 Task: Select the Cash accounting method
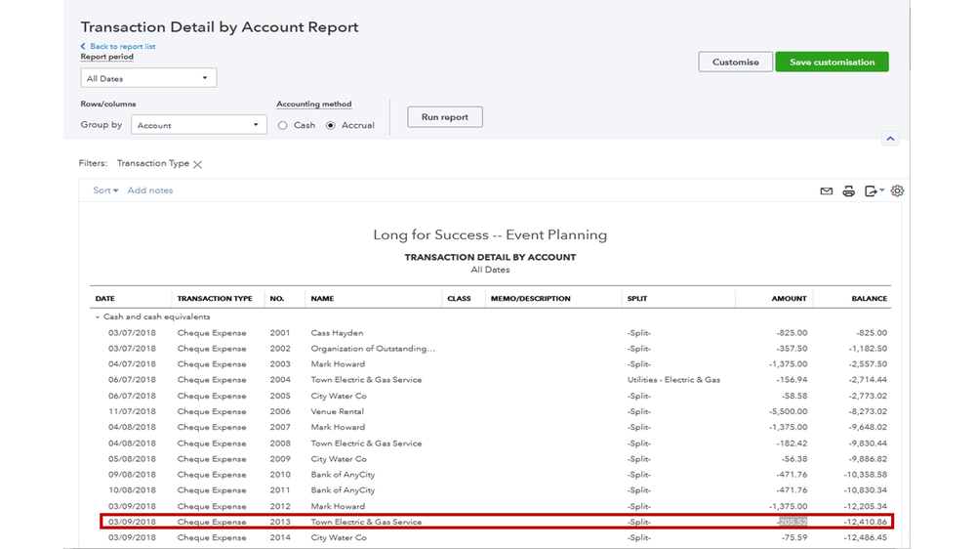283,126
